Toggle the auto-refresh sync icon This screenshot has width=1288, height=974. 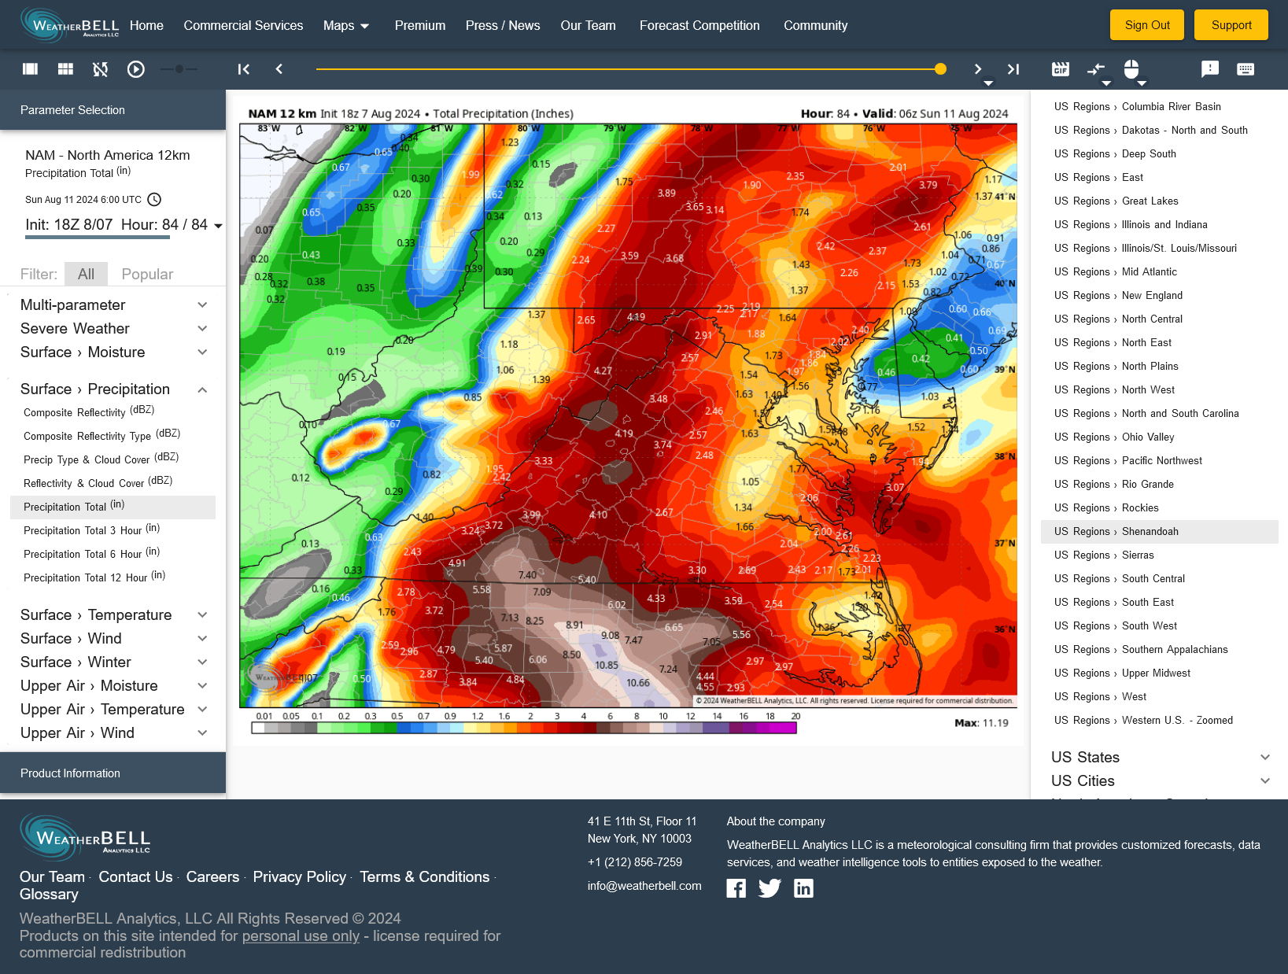101,69
